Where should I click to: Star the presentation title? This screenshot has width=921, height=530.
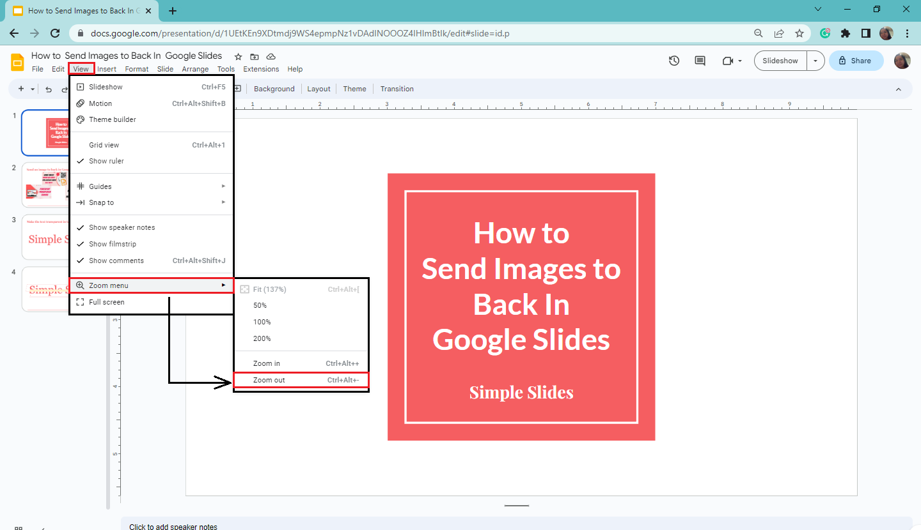coord(238,56)
